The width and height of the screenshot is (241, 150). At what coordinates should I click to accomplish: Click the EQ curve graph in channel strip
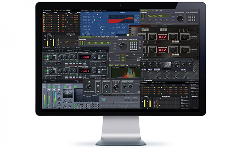(x=87, y=95)
